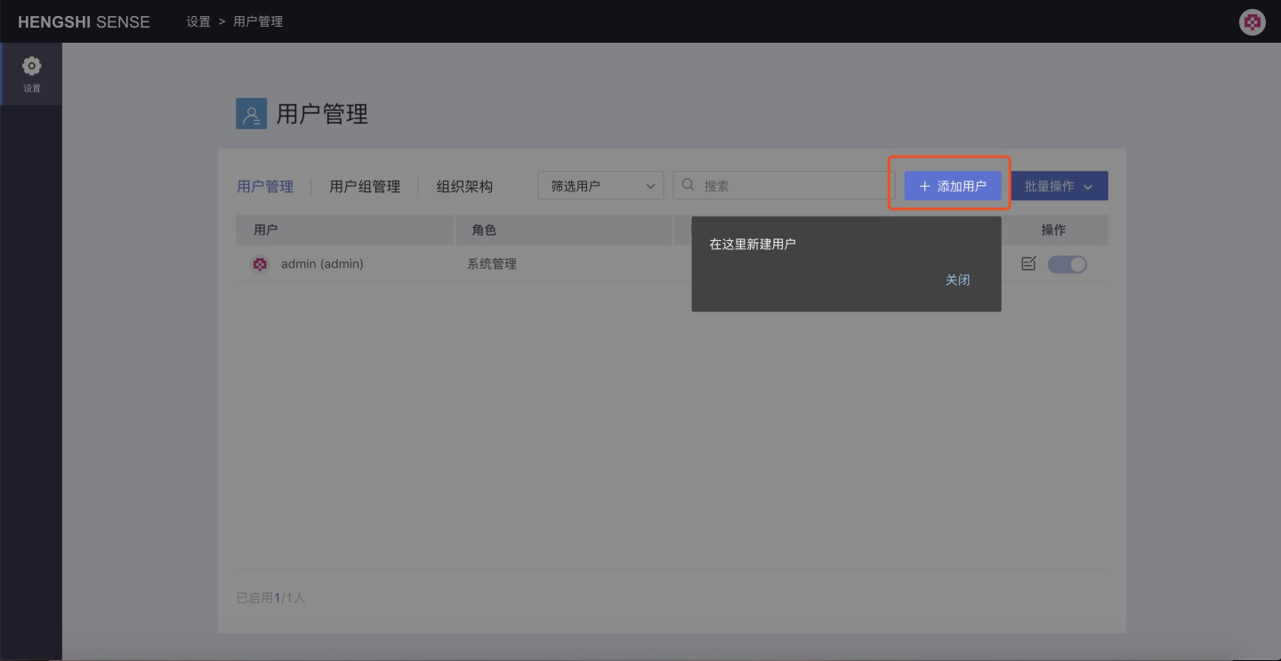The image size is (1281, 661).
Task: Open the 设置 gear icon in sidebar
Action: pyautogui.click(x=32, y=67)
